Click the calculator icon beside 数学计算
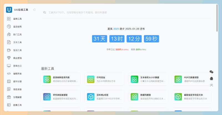222x115 pixels. click(x=9, y=82)
